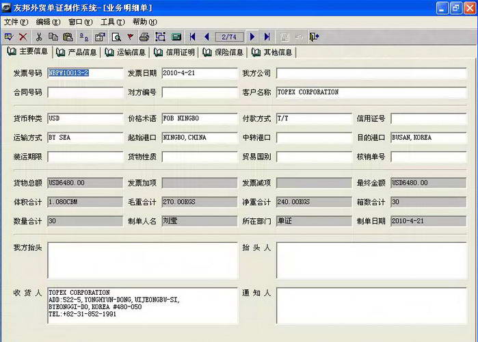This screenshot has height=342, width=478.
Task: Click the green calculator icon
Action: pos(176,37)
